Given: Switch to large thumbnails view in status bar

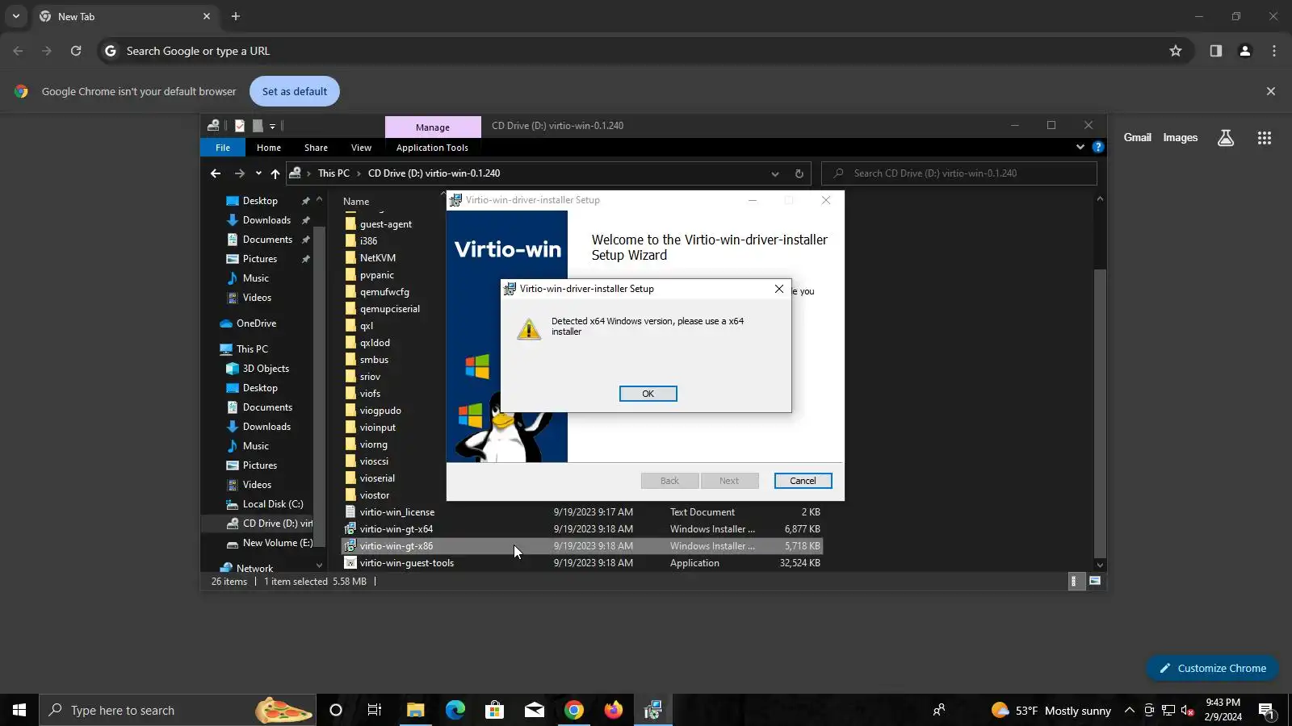Looking at the screenshot, I should click(1095, 581).
